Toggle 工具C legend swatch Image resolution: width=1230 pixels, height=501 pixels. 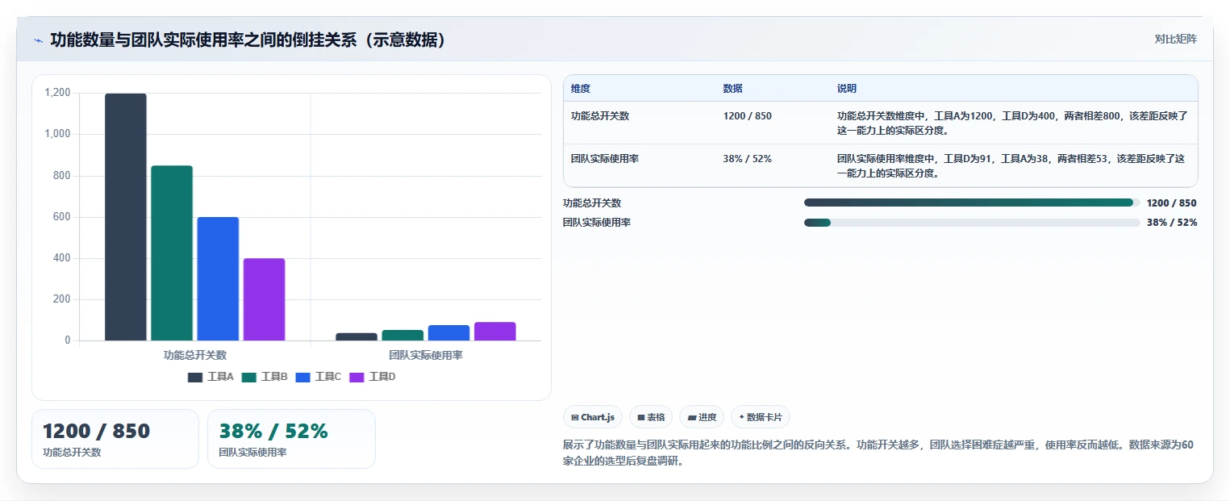click(303, 377)
